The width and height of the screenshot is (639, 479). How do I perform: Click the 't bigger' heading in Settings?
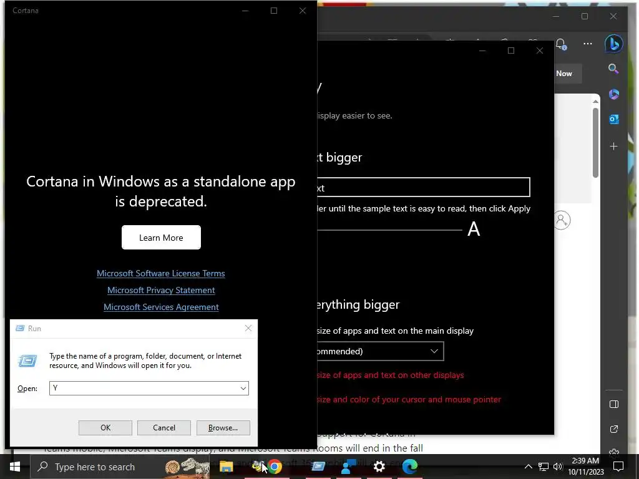coord(339,157)
